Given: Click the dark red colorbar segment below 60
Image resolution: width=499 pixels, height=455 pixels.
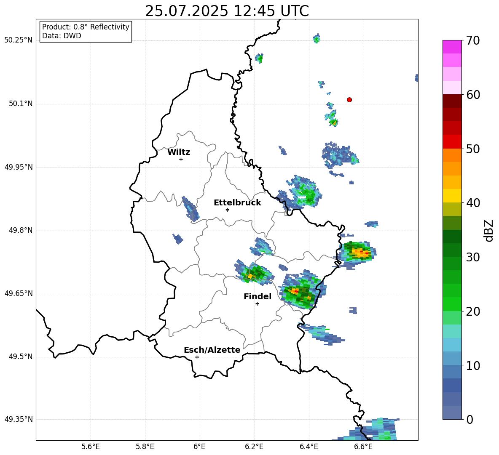Looking at the screenshot, I should 452,101.
